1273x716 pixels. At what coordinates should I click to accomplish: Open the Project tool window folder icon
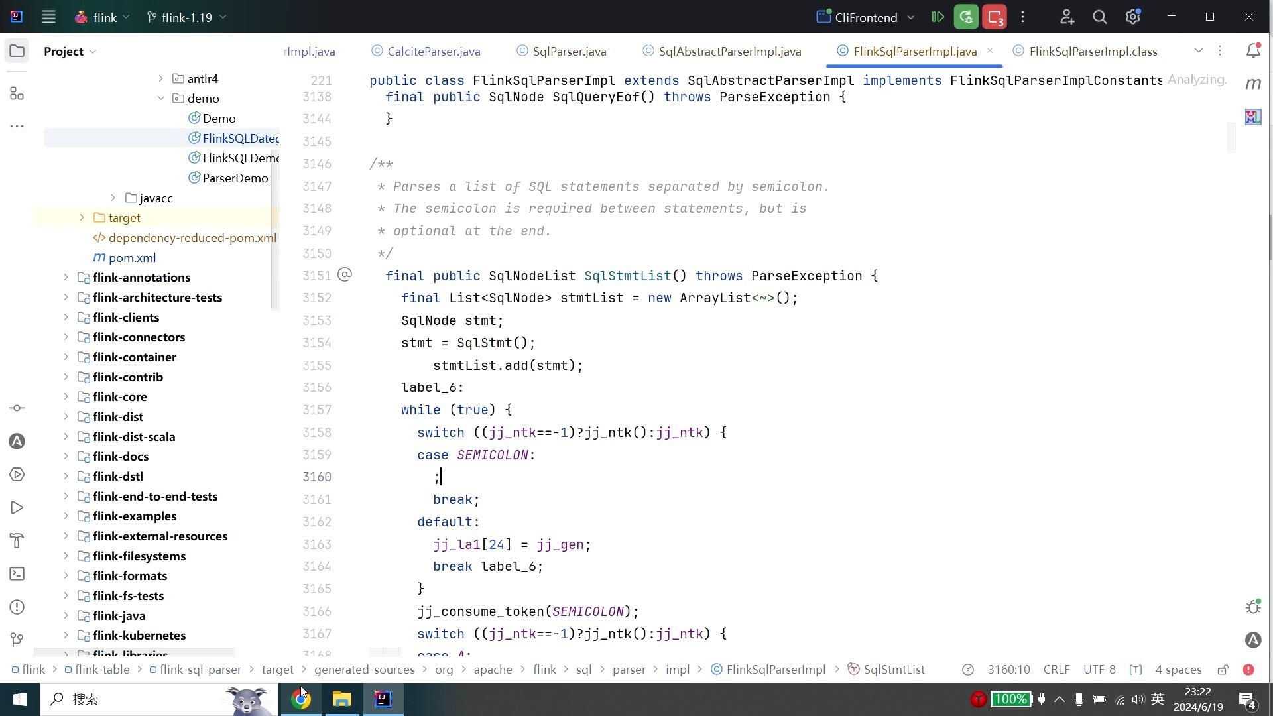(17, 51)
